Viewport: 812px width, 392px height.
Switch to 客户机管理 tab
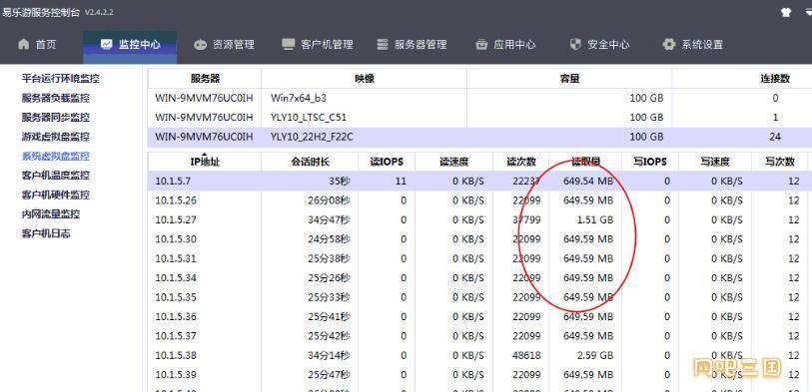tap(318, 45)
